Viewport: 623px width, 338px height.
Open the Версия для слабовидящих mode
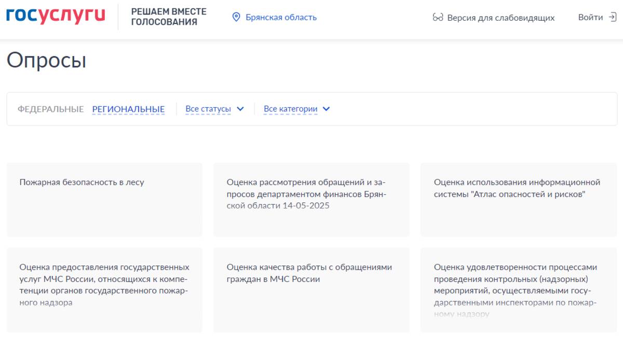(501, 18)
